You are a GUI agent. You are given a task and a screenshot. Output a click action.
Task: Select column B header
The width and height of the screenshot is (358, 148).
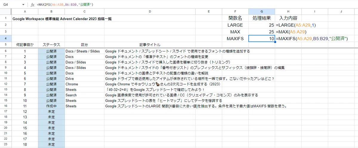(x=51, y=12)
